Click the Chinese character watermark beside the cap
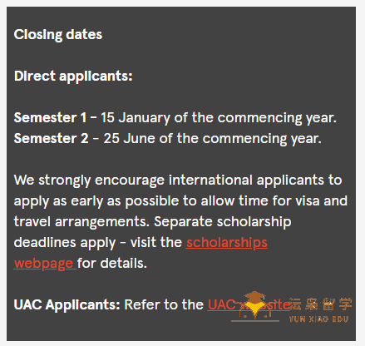The image size is (365, 346). pyautogui.click(x=320, y=304)
